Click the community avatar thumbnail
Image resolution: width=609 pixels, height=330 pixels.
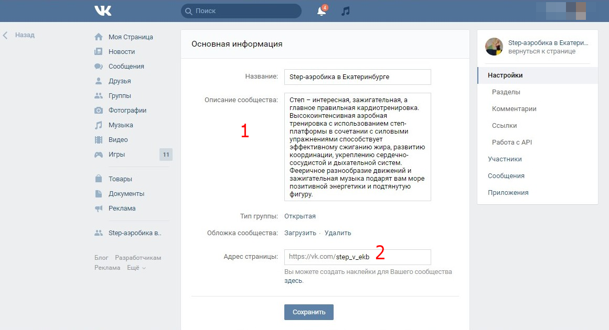pos(494,47)
